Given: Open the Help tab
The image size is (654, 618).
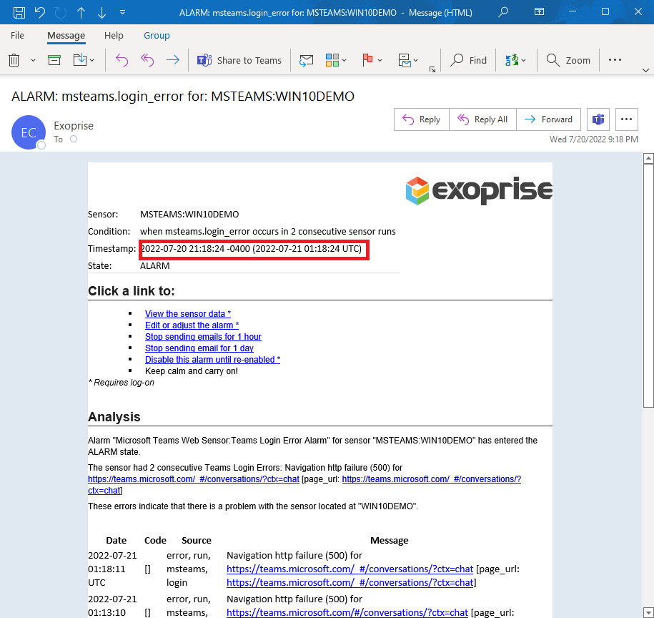Looking at the screenshot, I should pos(114,36).
